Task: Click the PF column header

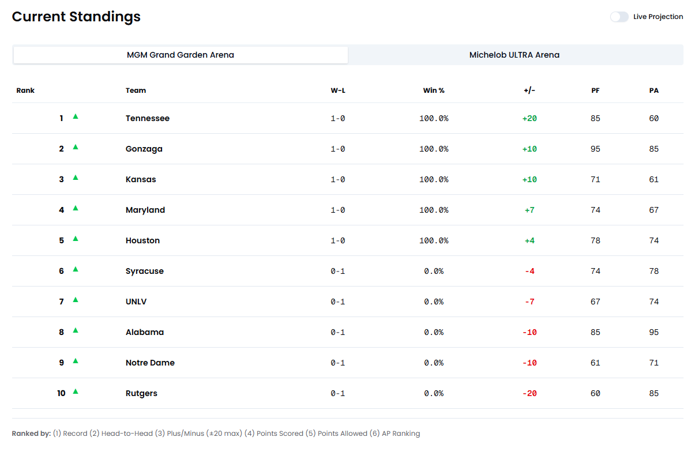Action: point(595,91)
